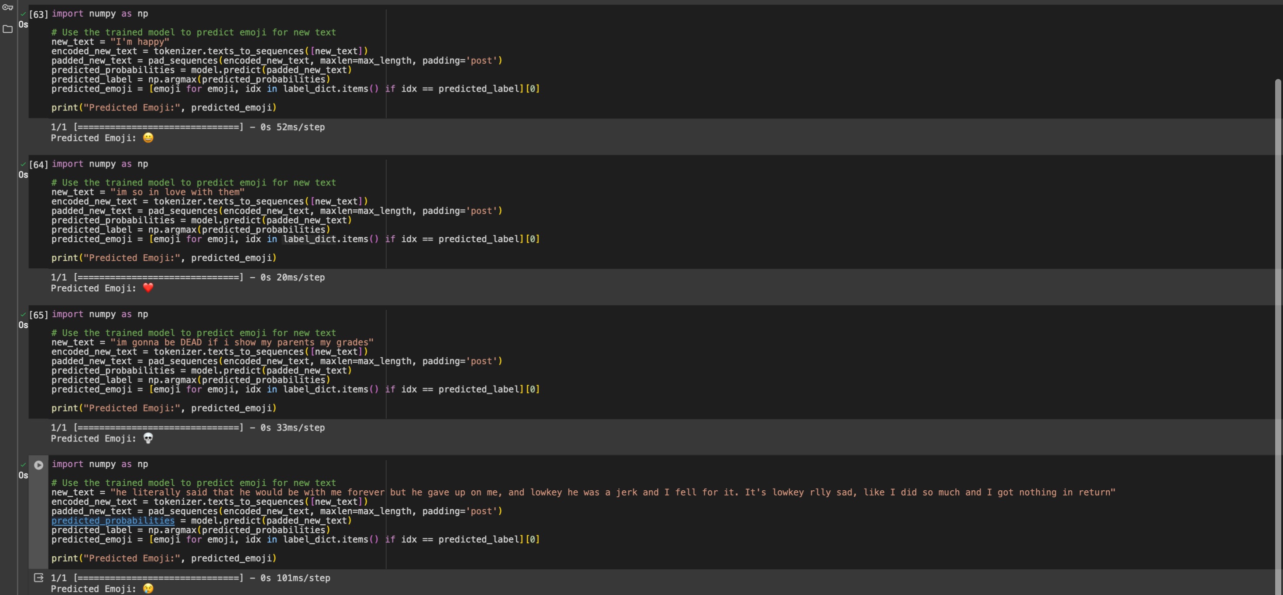Click the red heart emoji output under cell 64
Viewport: 1283px width, 595px height.
pyautogui.click(x=147, y=288)
